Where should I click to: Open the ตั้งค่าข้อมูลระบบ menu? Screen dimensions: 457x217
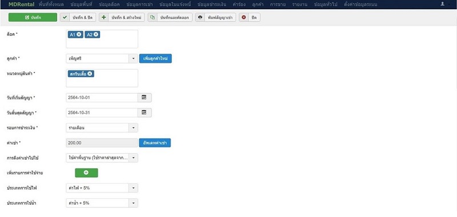click(360, 5)
